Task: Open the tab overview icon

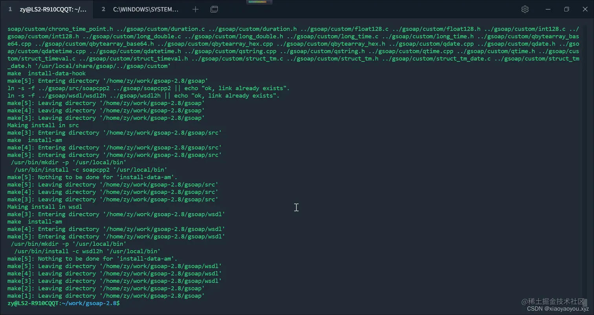Action: (x=214, y=9)
